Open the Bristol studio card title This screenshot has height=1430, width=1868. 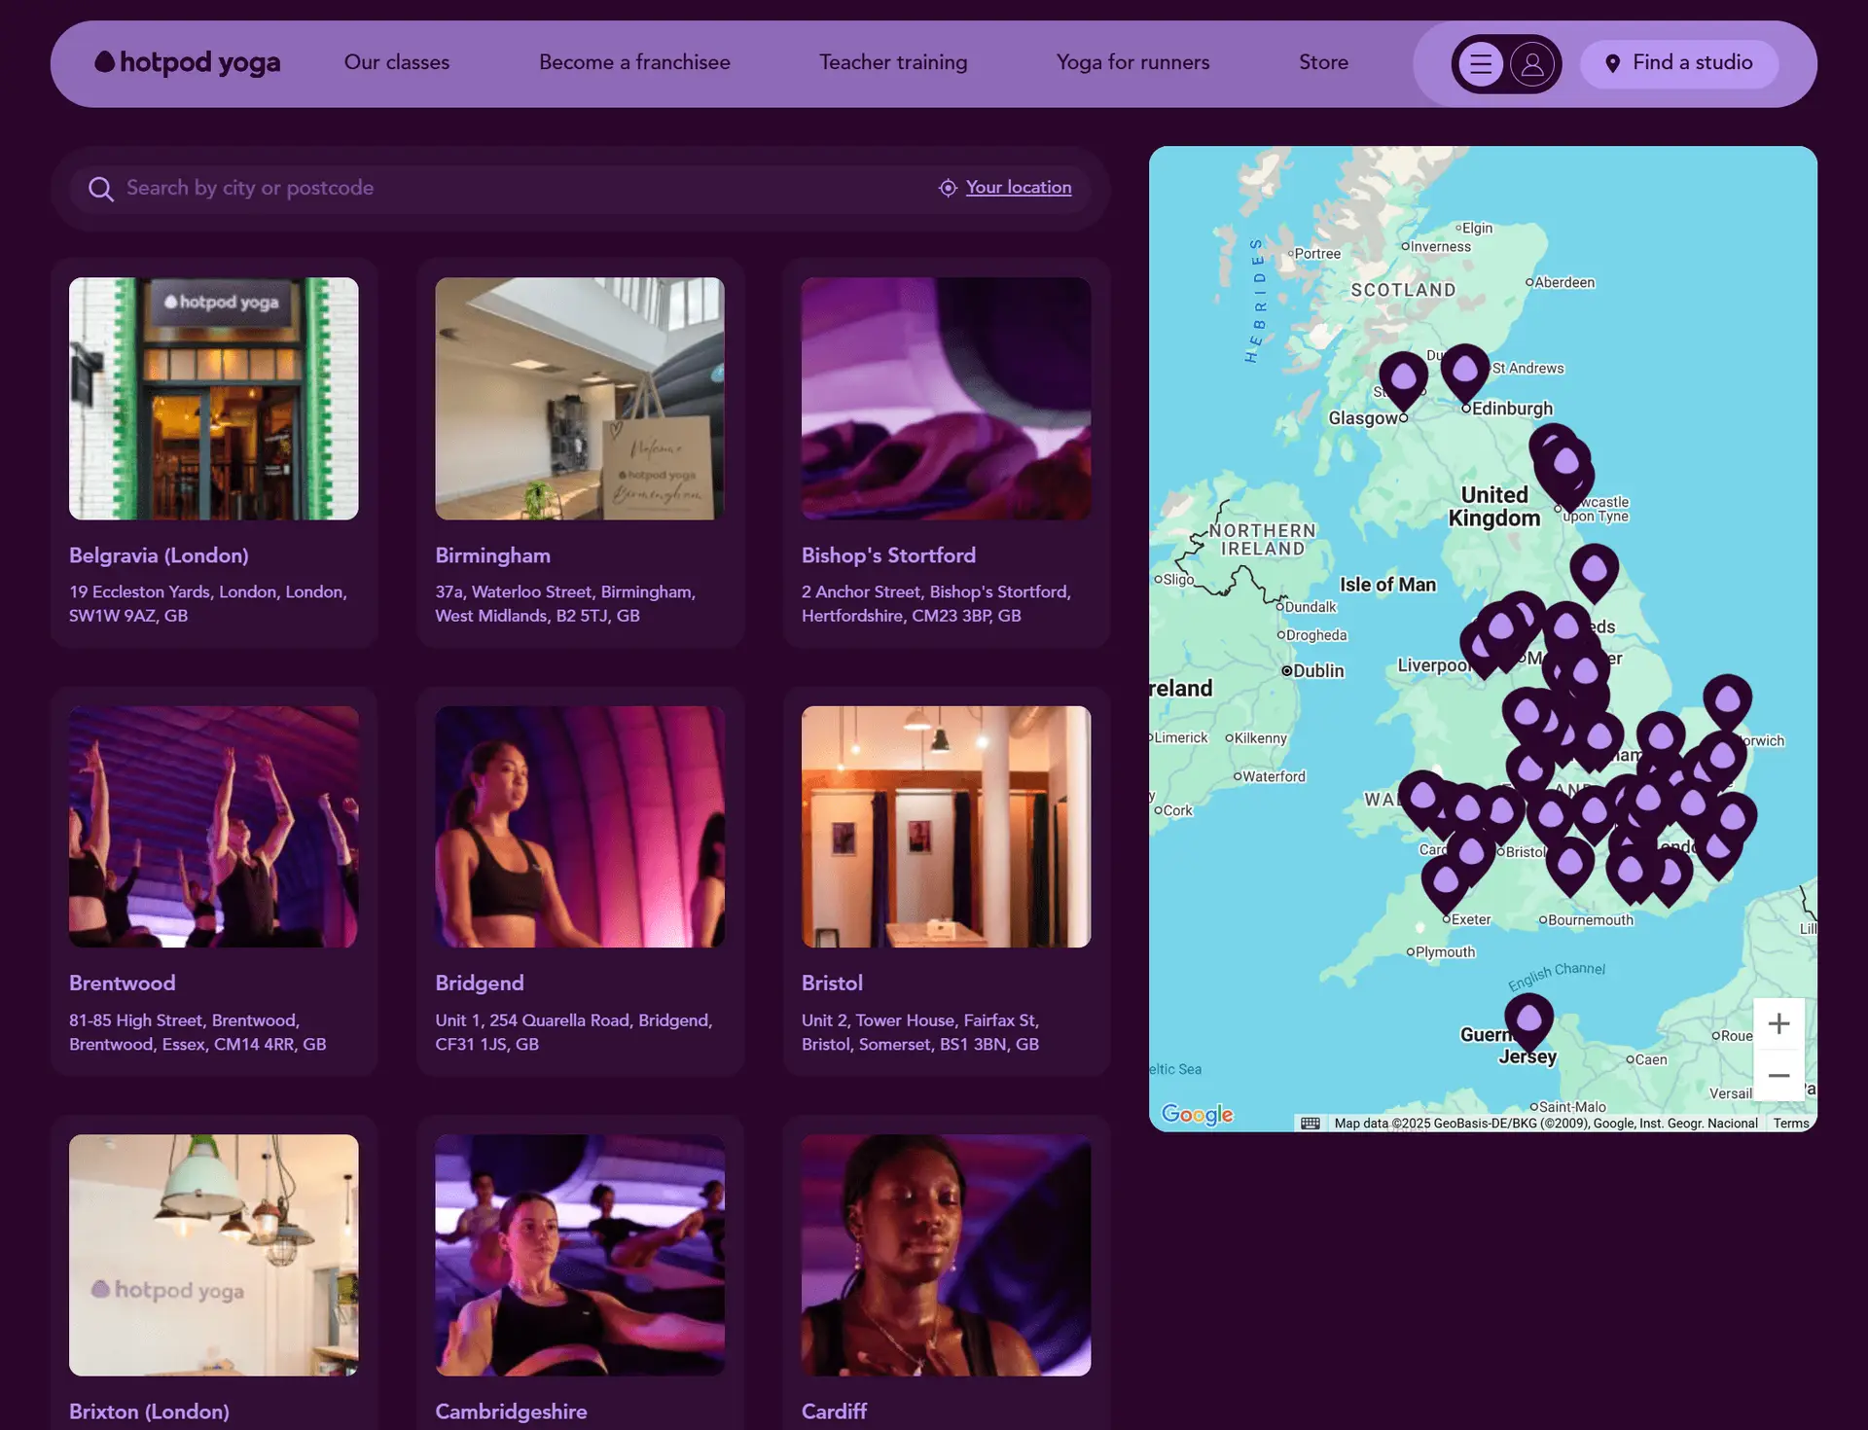[x=832, y=983]
